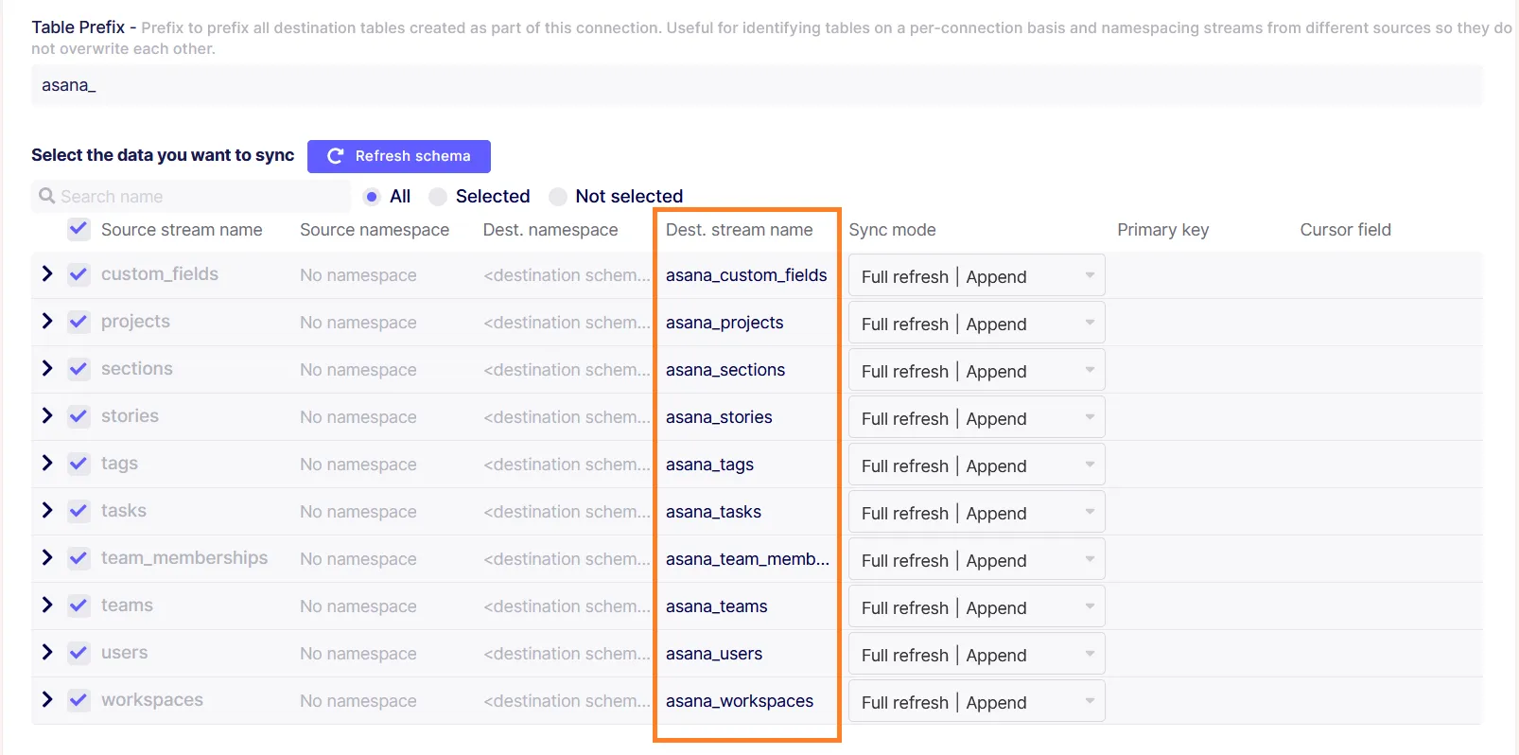Click the asana_teams destination name

click(716, 606)
